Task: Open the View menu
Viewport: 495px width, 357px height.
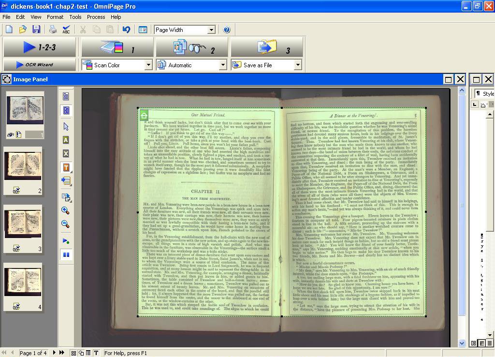Action: point(36,17)
